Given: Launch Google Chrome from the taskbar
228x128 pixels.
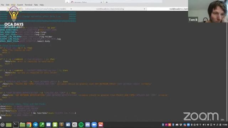Looking at the screenshot, I should click(29, 125).
